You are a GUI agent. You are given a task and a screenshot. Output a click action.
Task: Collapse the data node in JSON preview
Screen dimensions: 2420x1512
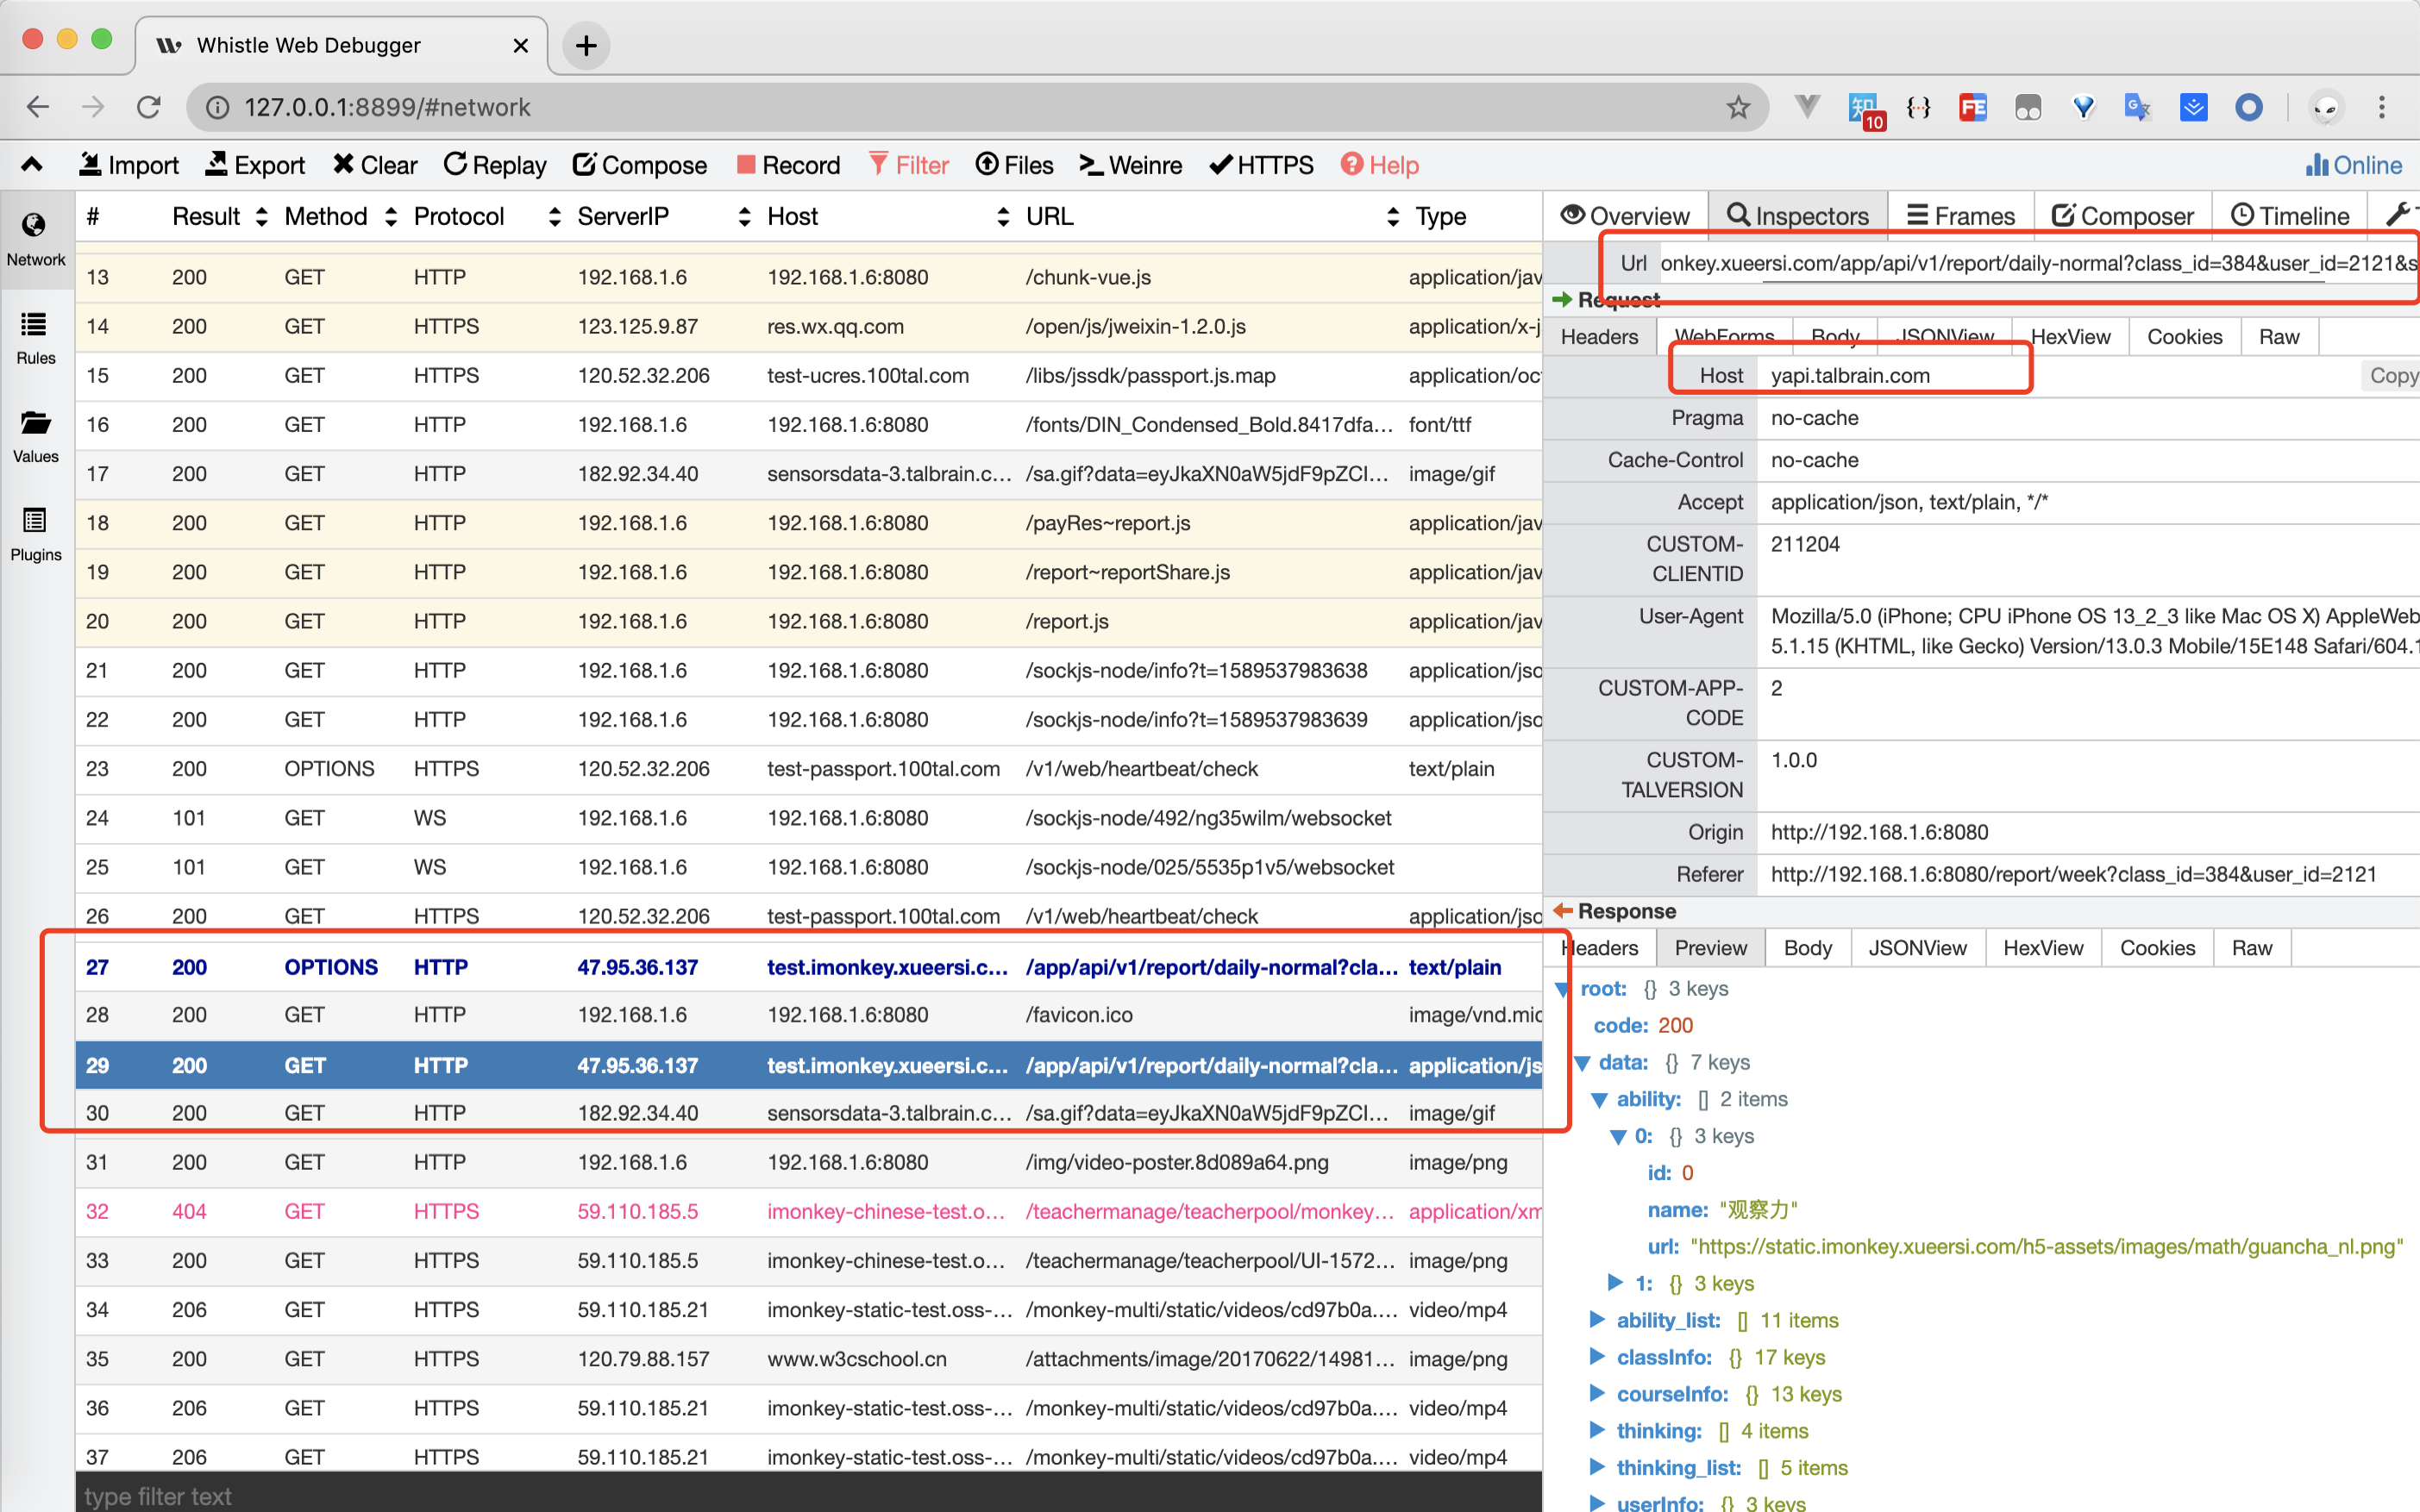coord(1582,1063)
